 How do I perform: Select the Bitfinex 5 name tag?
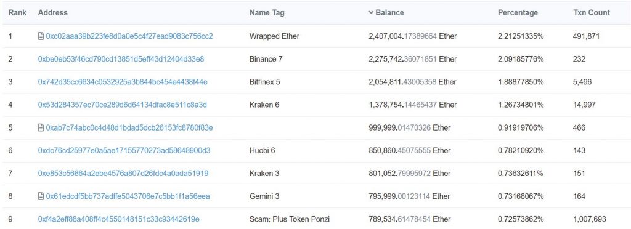pyautogui.click(x=265, y=82)
